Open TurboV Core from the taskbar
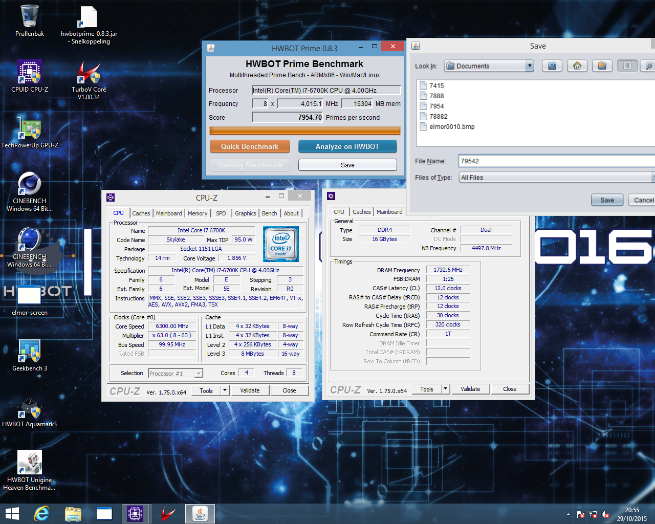The height and width of the screenshot is (524, 655). [x=168, y=514]
